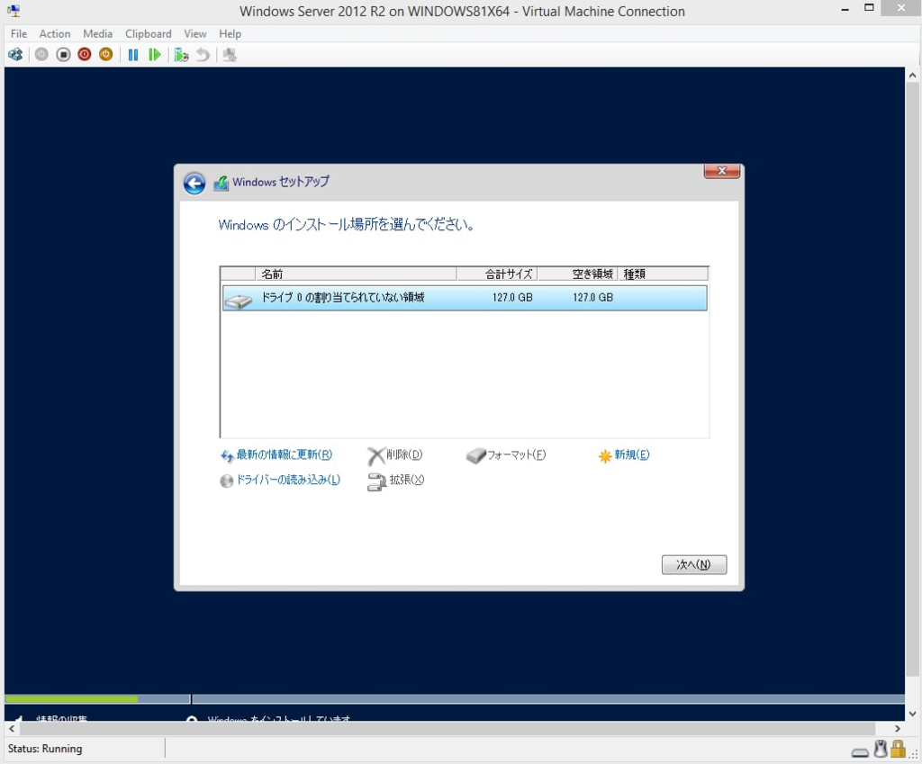Click the 次へ(N) Next button

pyautogui.click(x=694, y=565)
